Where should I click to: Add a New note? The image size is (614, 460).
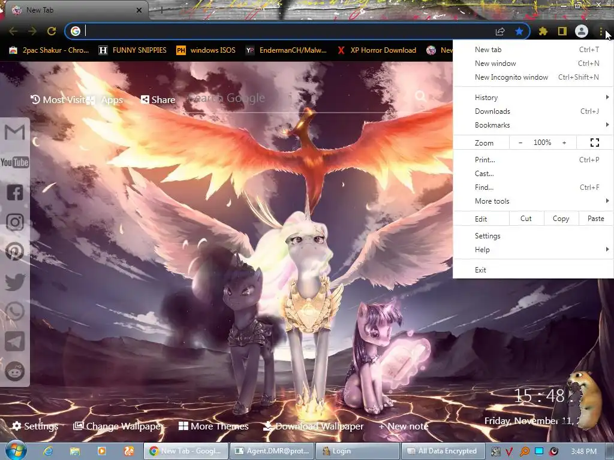pos(404,426)
